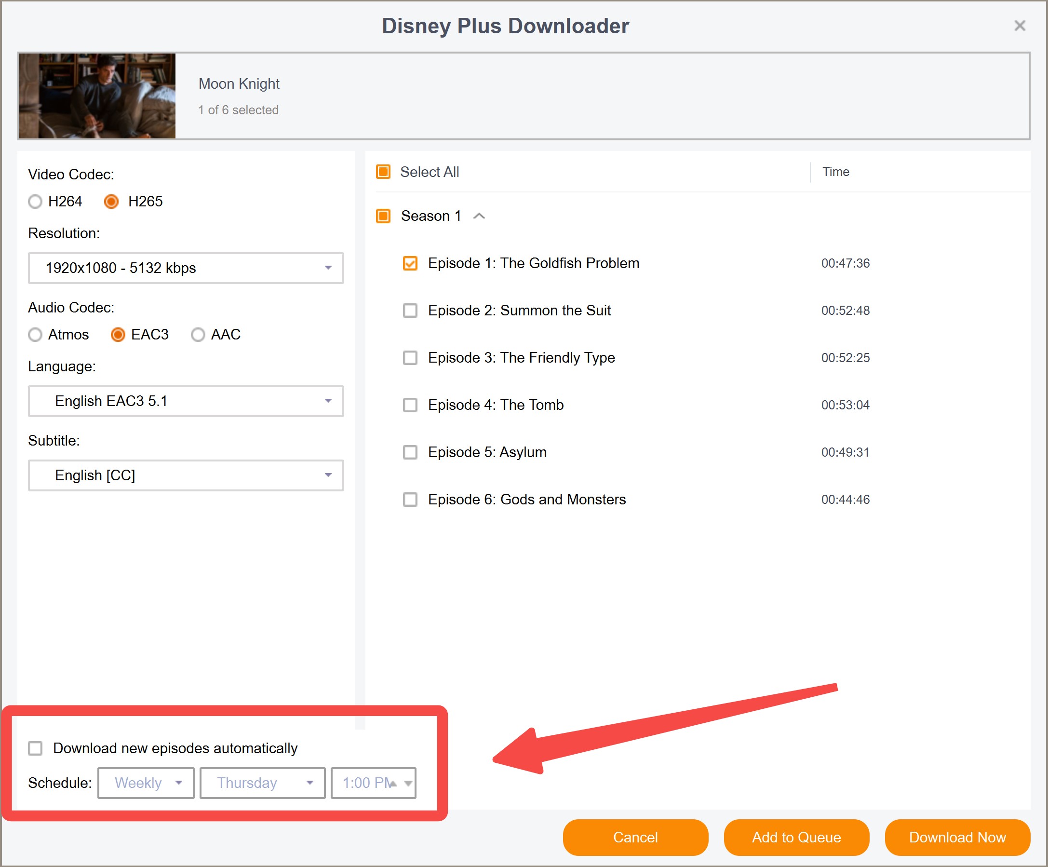Click the Moon Knight thumbnail image
1048x867 pixels.
[97, 96]
